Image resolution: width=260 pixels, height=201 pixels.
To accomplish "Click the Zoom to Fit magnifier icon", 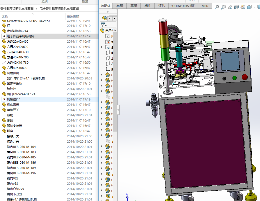I will click(217, 7).
